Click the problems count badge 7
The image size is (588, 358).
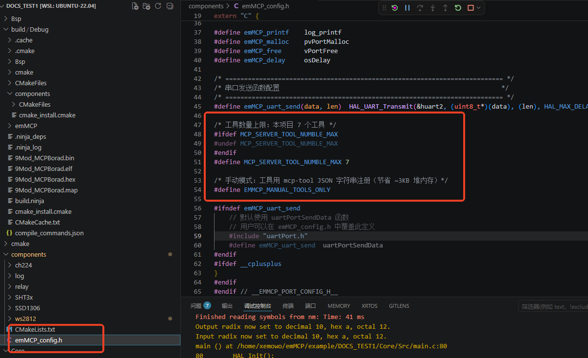pos(207,306)
